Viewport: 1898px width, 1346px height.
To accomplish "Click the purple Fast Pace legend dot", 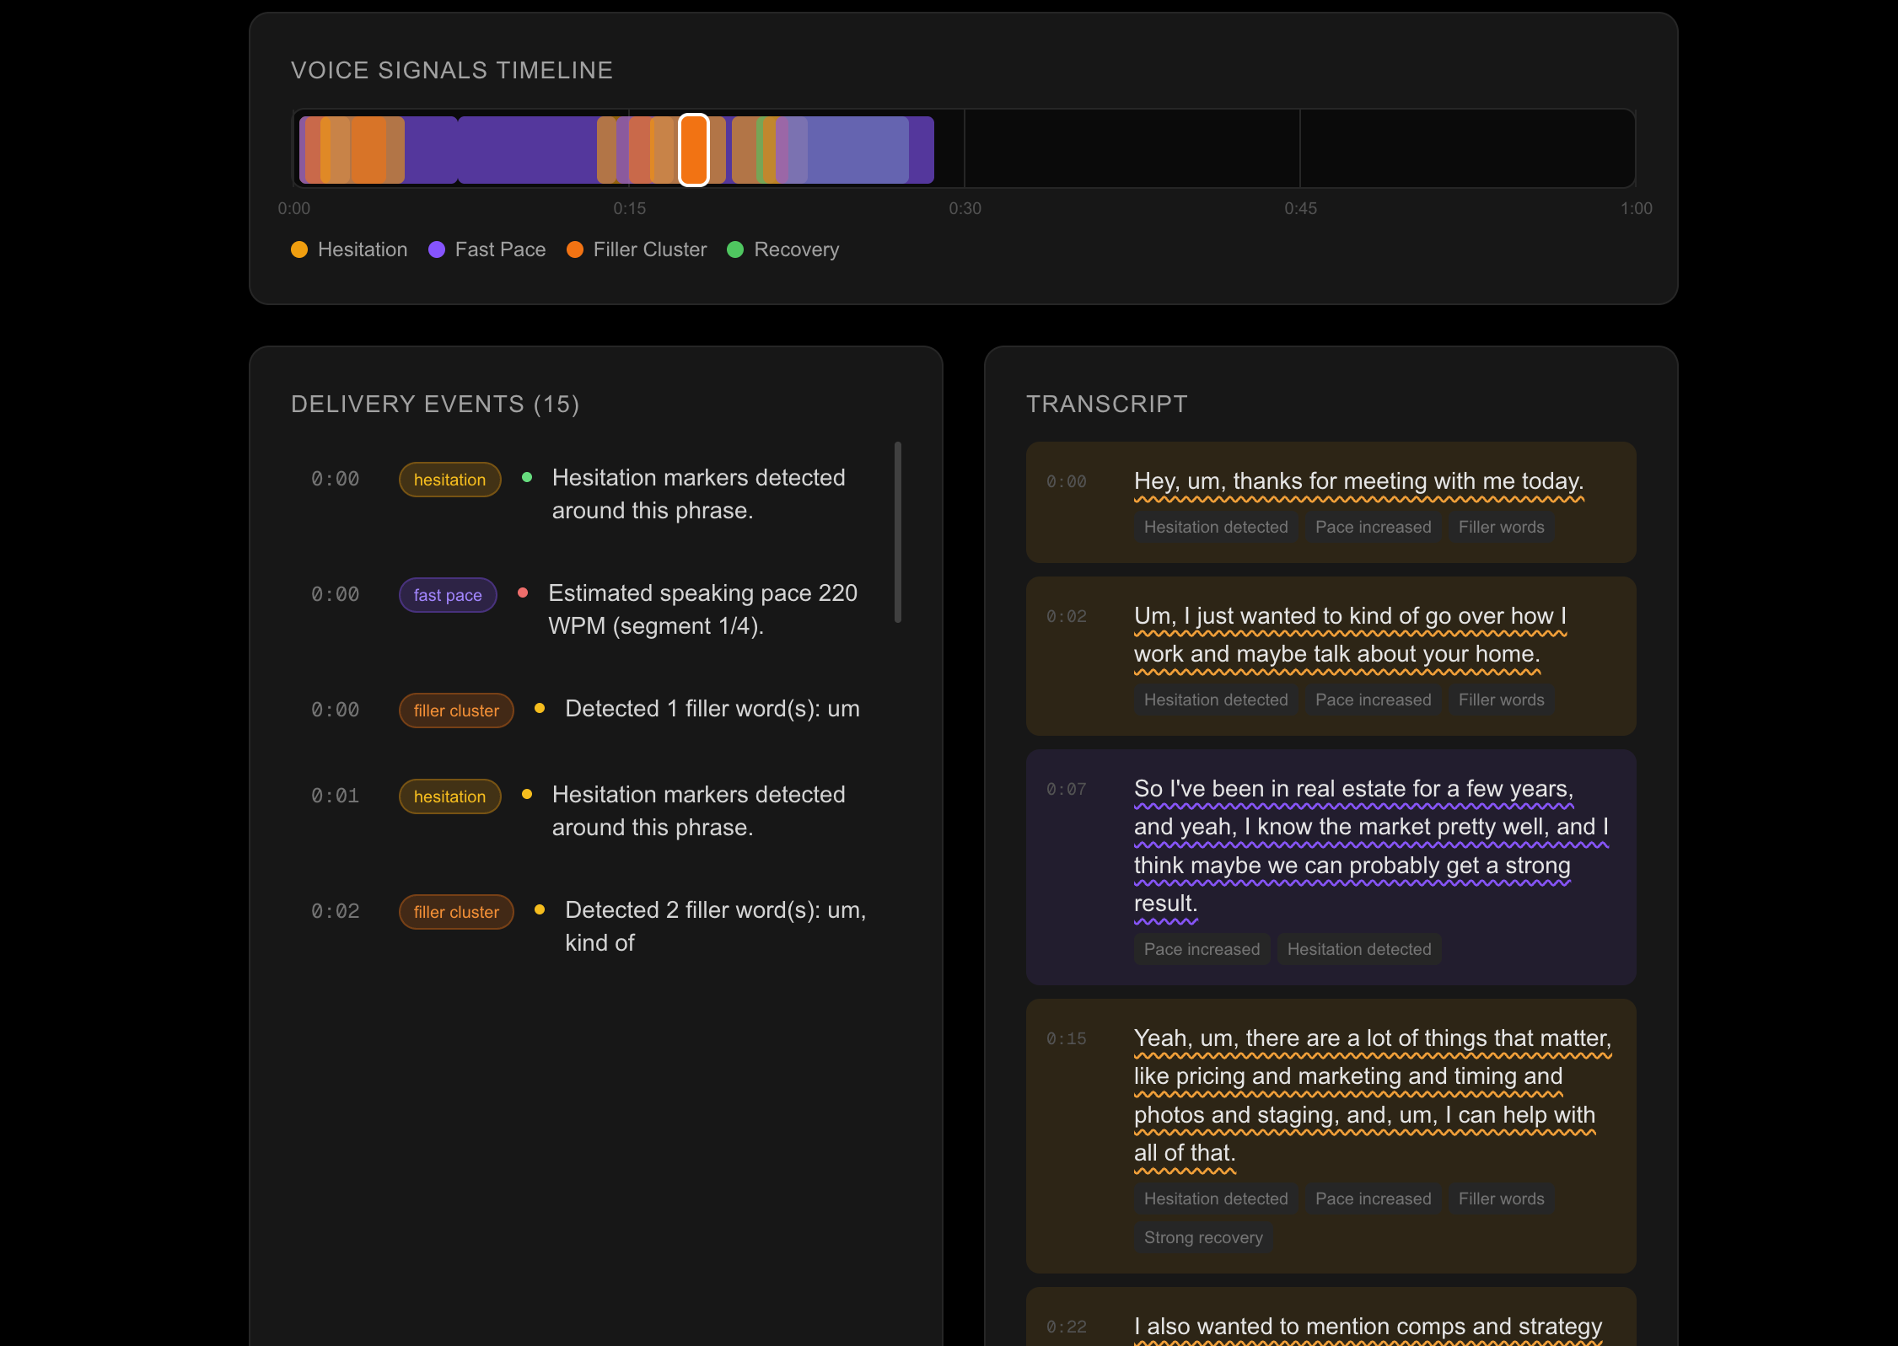I will pyautogui.click(x=436, y=249).
